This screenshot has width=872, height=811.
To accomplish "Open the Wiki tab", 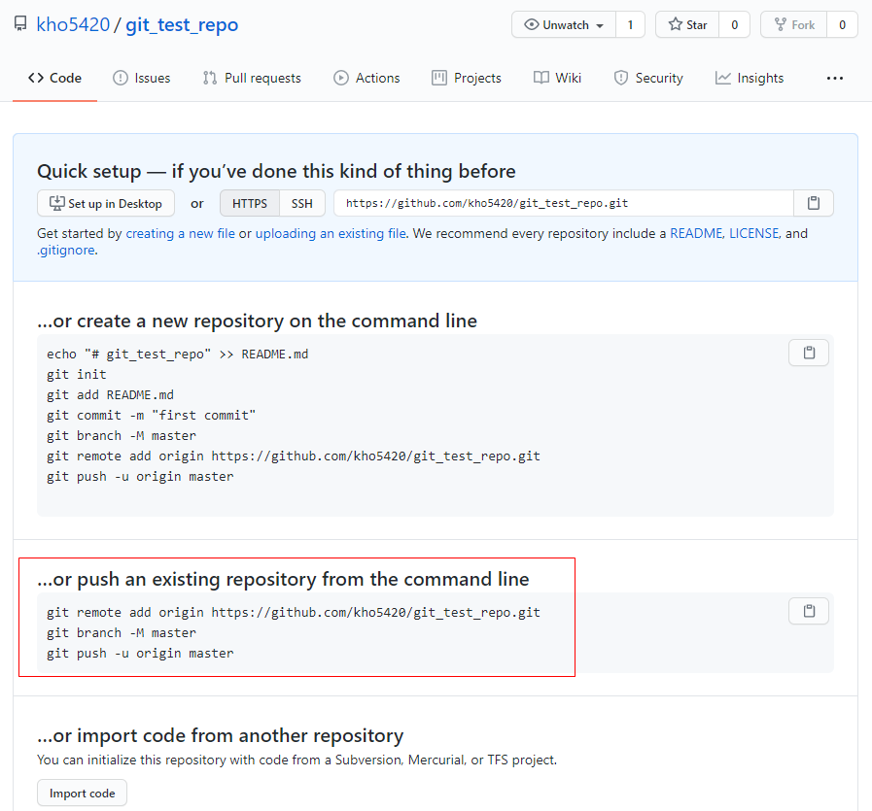I will pyautogui.click(x=557, y=79).
